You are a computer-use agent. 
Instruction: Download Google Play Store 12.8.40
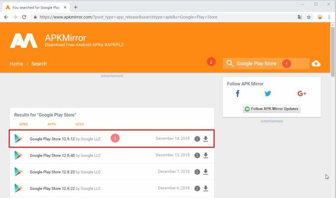[x=206, y=155]
